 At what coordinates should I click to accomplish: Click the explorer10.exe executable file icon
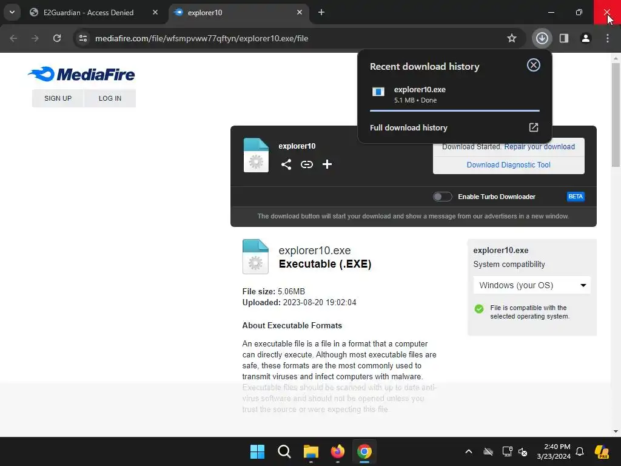255,257
